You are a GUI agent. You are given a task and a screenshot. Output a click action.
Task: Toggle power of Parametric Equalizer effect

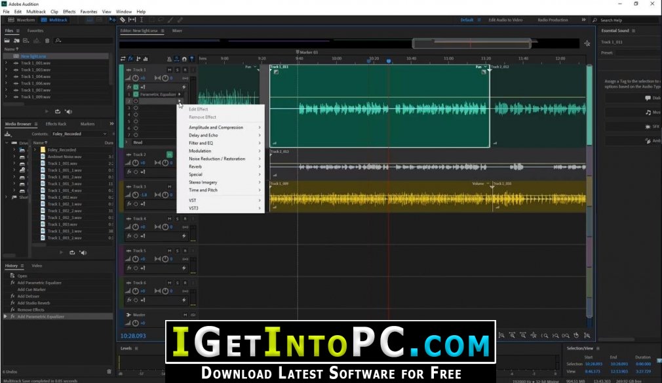pyautogui.click(x=136, y=94)
